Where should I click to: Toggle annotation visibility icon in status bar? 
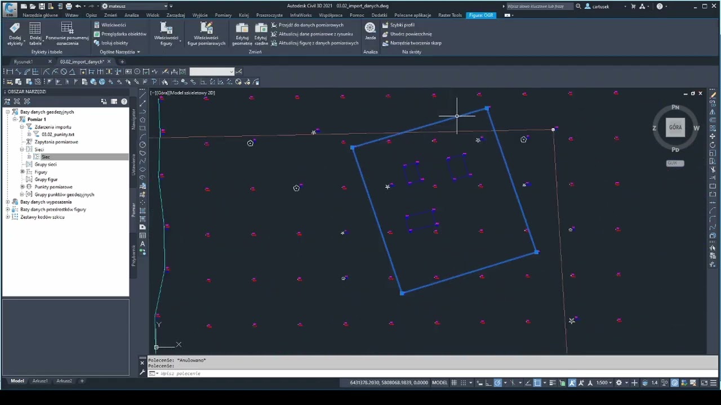pos(572,382)
